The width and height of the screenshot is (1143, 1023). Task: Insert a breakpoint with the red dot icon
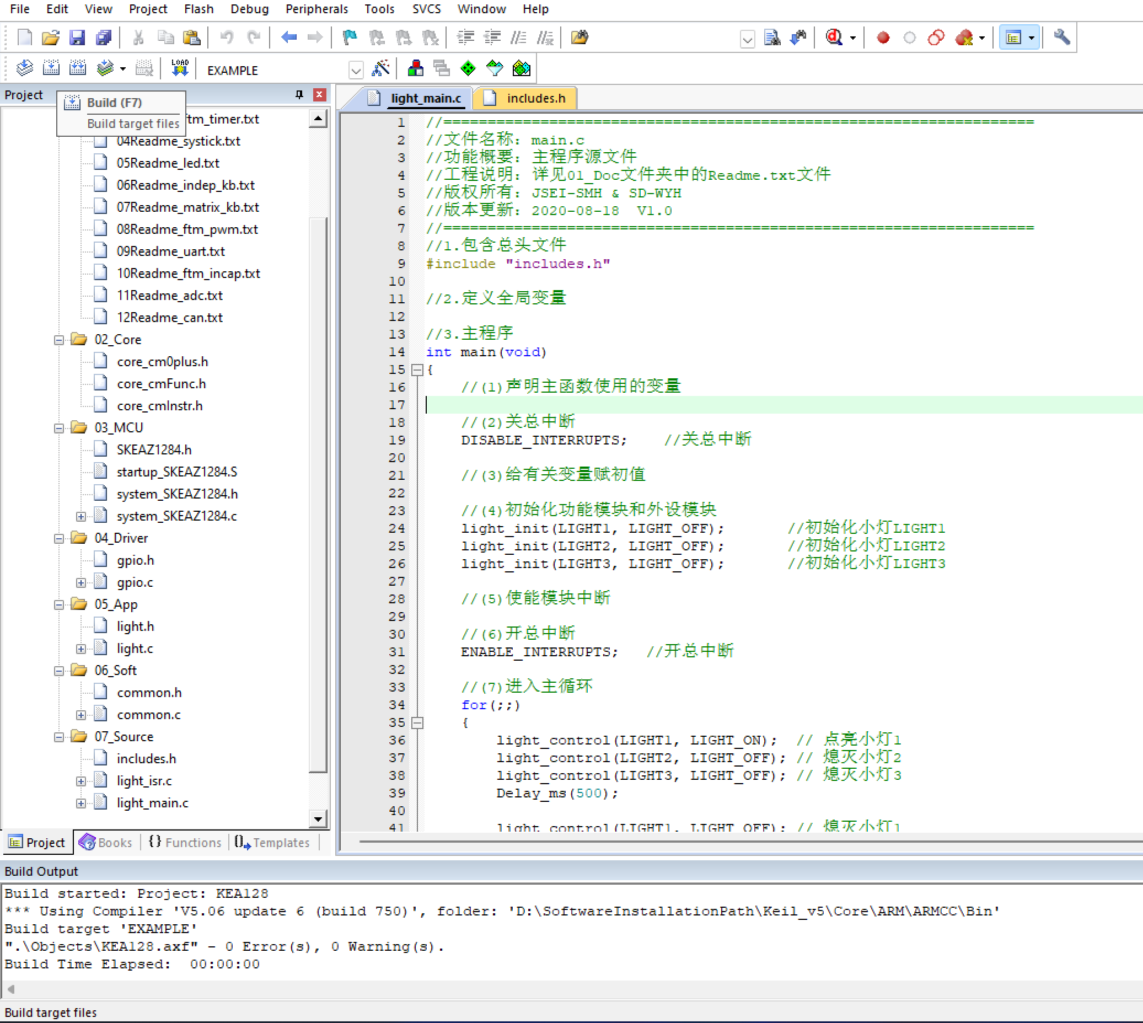tap(883, 38)
